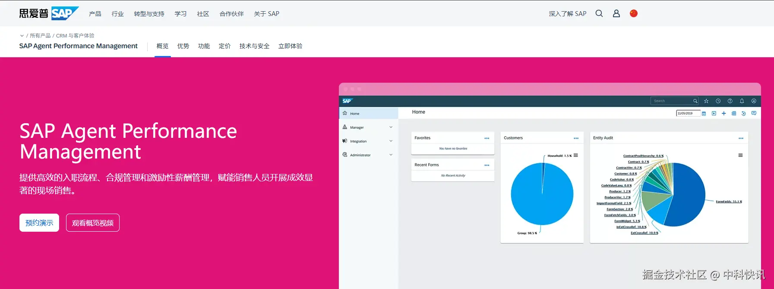
Task: Open the Recent Forms card three-dot menu
Action: click(487, 165)
